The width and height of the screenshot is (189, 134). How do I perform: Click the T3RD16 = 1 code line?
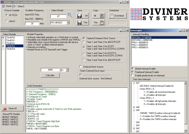pyautogui.click(x=32, y=112)
